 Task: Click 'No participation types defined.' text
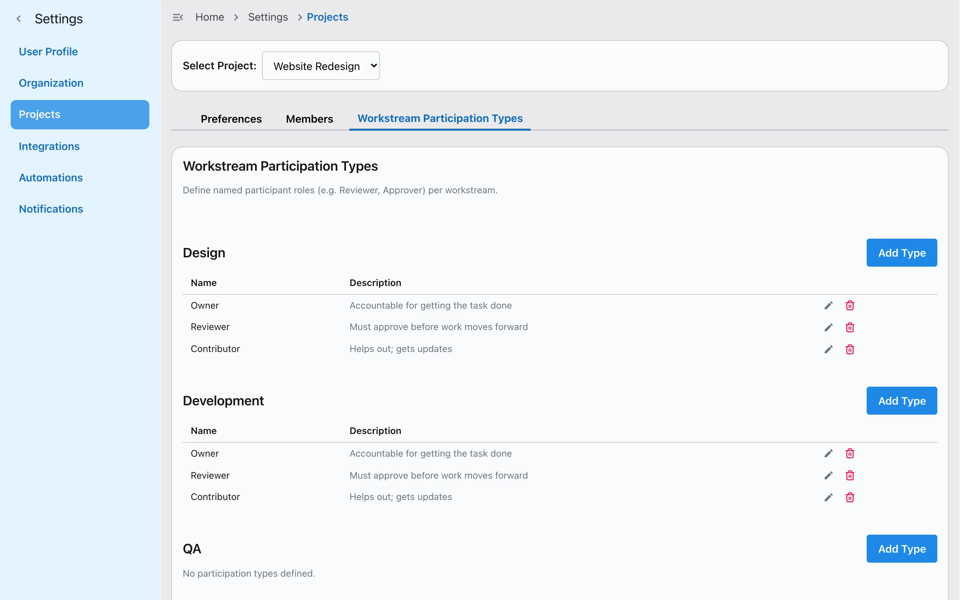pos(249,573)
